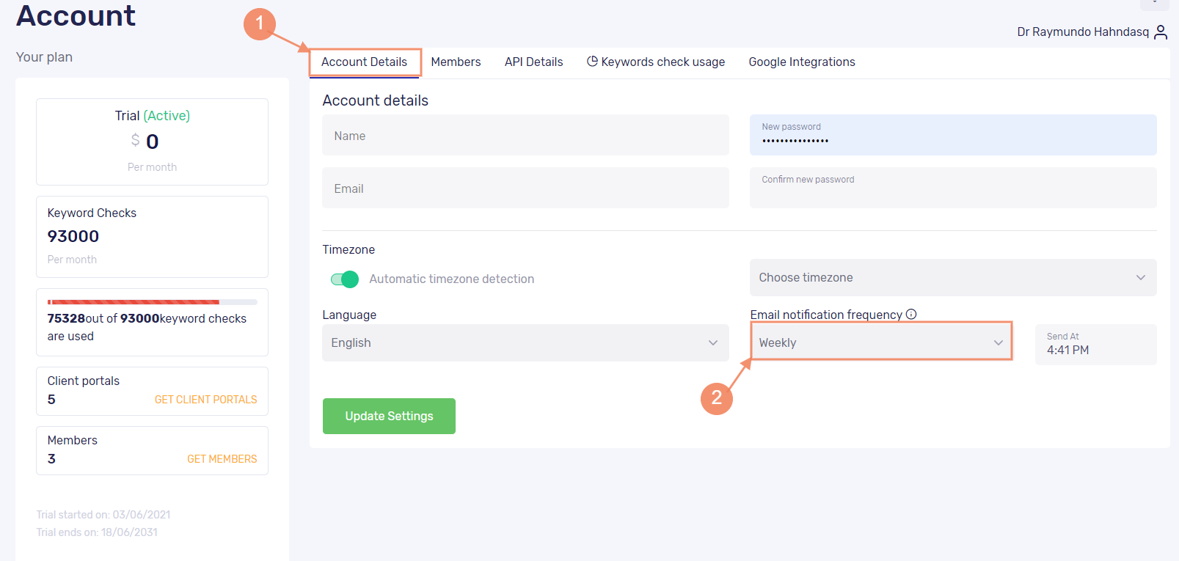Click into the Email input field
1179x561 pixels.
pos(525,188)
